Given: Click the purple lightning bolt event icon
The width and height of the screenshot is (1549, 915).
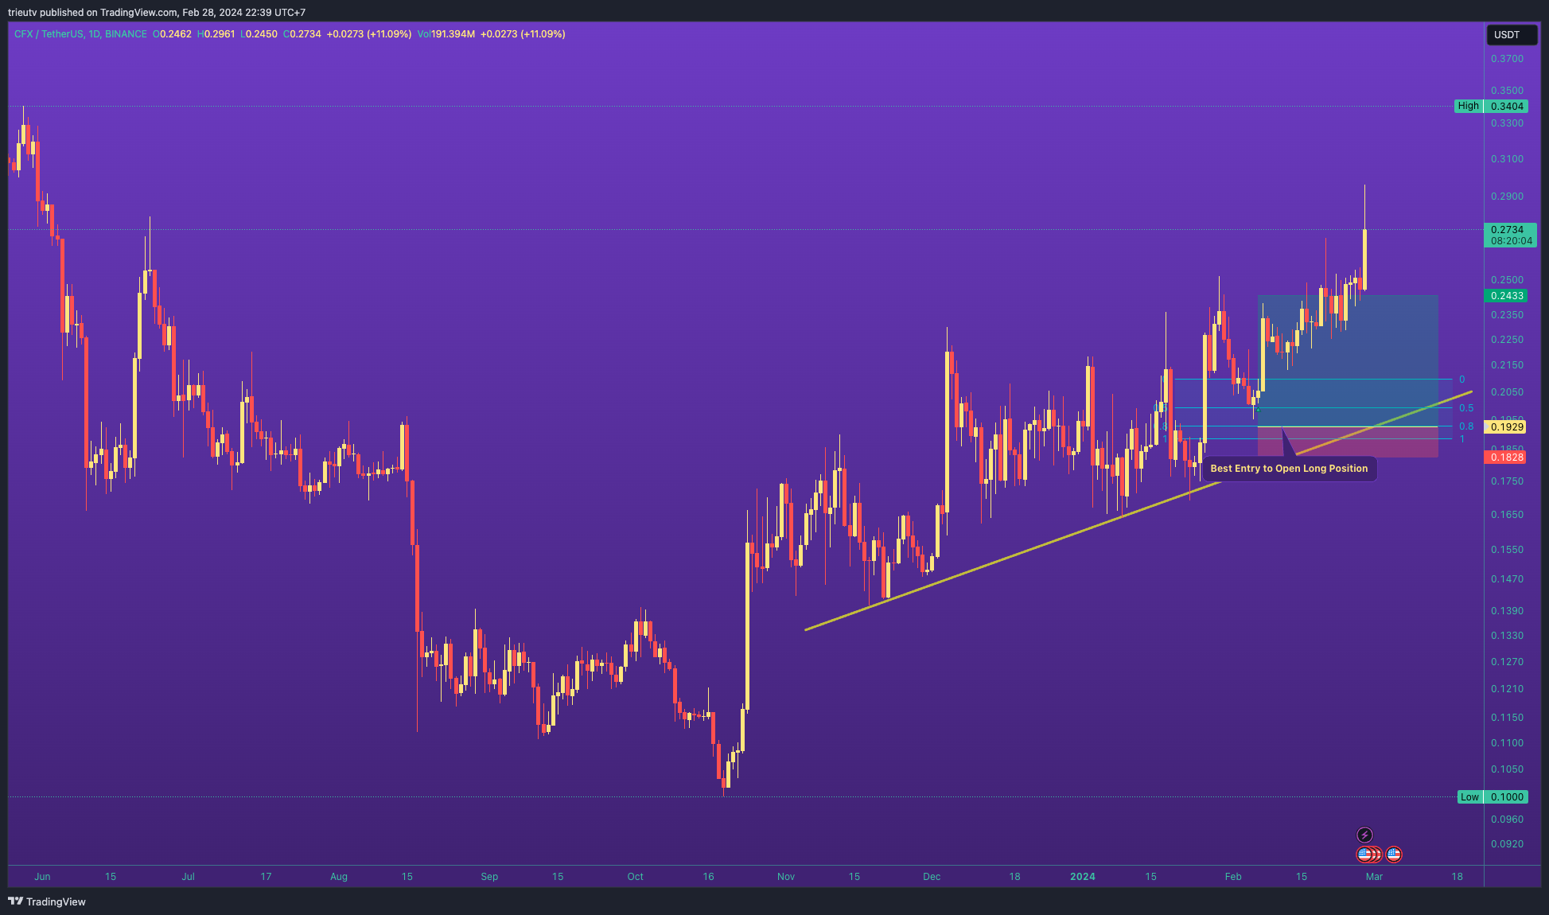Looking at the screenshot, I should coord(1364,835).
